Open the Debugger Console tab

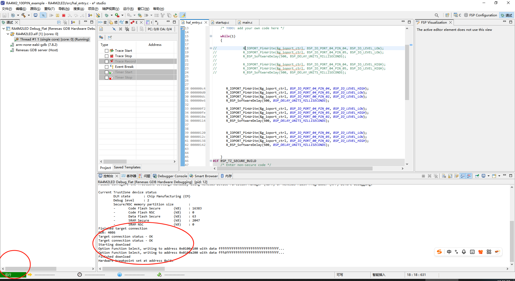pos(170,176)
